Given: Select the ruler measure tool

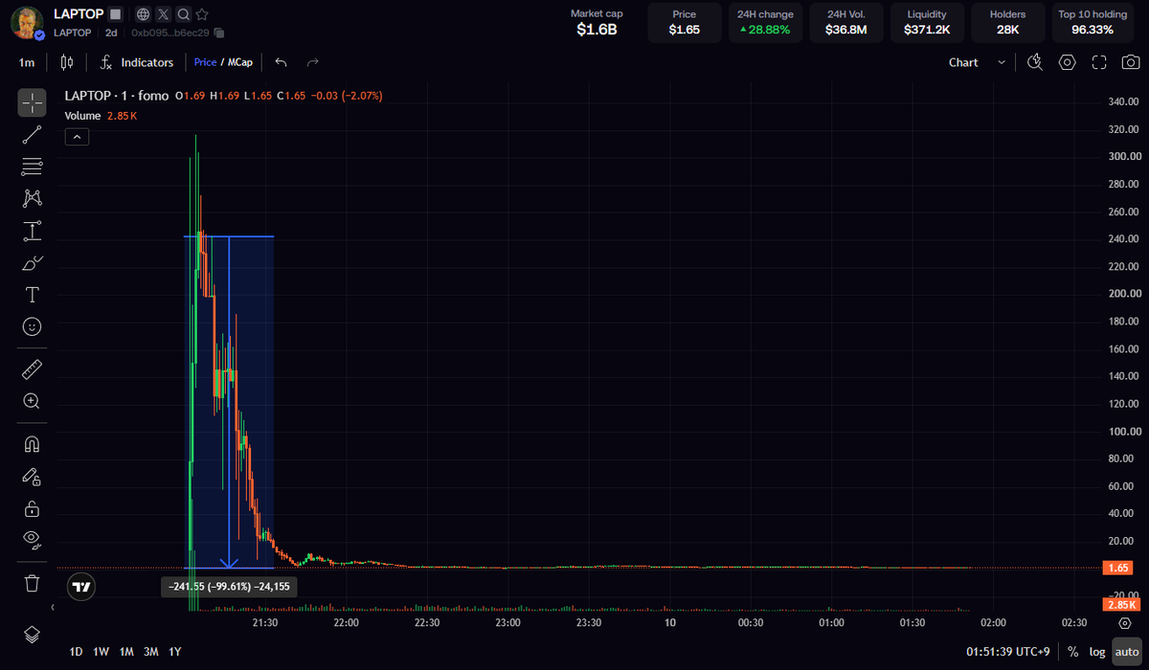Looking at the screenshot, I should pyautogui.click(x=32, y=368).
